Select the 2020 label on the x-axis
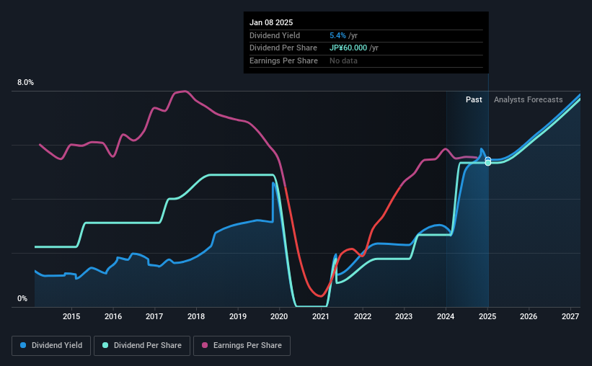This screenshot has height=366, width=592. (x=279, y=316)
